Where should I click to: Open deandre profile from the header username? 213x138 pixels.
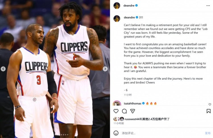click(129, 5)
